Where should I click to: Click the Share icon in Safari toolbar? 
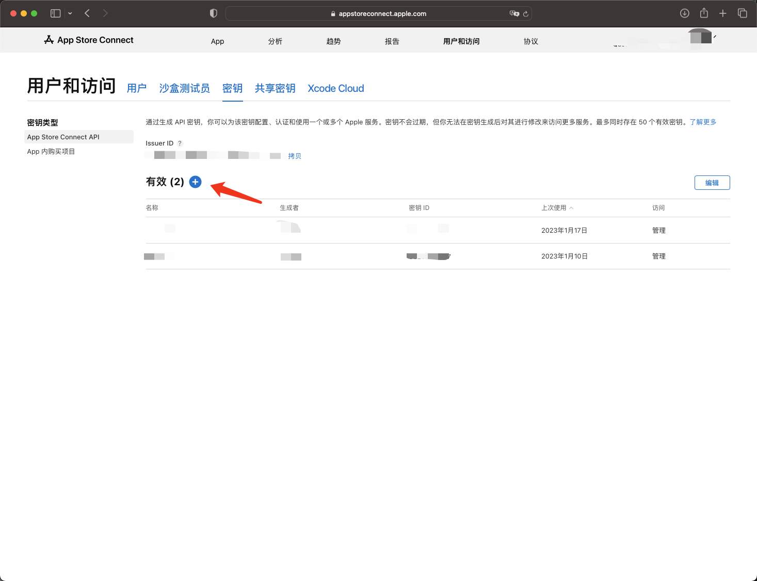click(x=704, y=13)
